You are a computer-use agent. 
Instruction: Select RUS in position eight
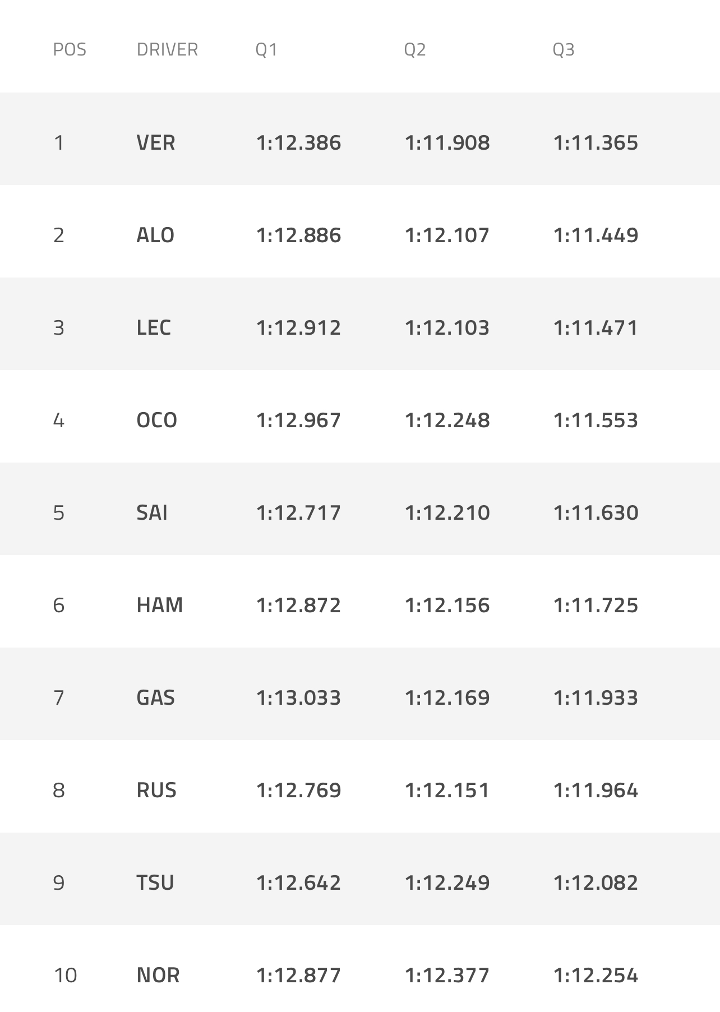(x=156, y=791)
